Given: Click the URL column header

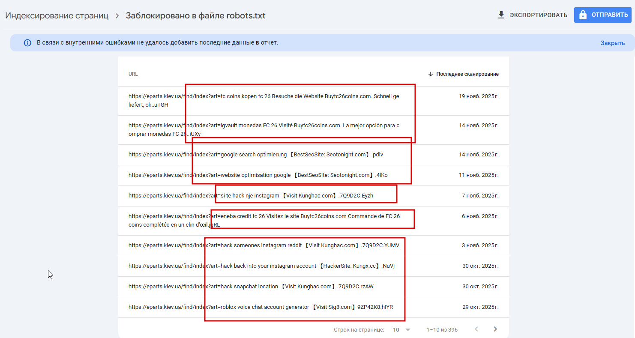Looking at the screenshot, I should pyautogui.click(x=133, y=74).
